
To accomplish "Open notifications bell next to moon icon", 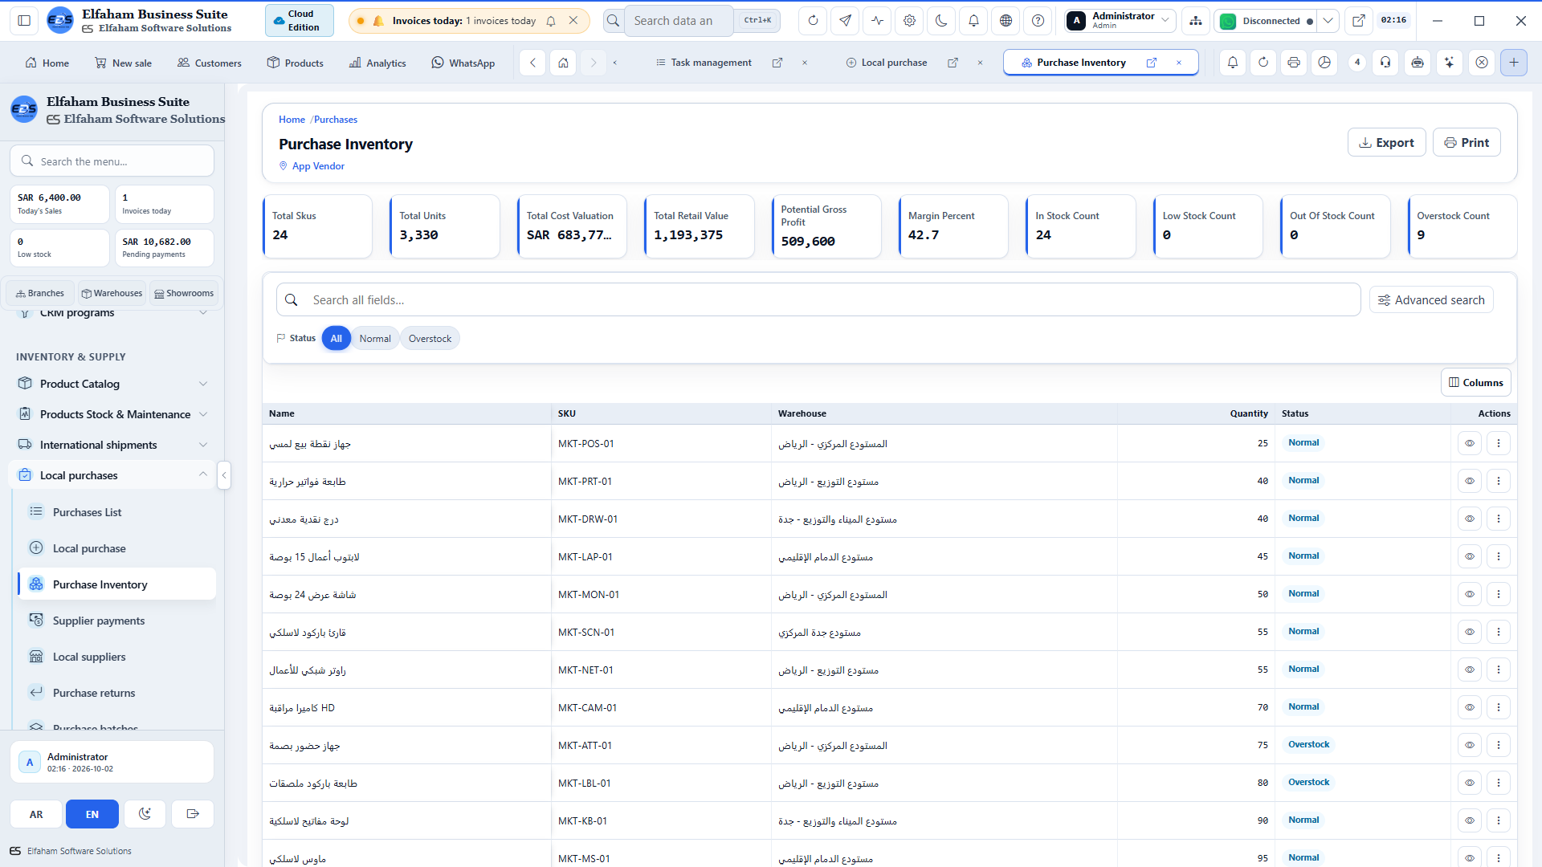I will pos(973,21).
